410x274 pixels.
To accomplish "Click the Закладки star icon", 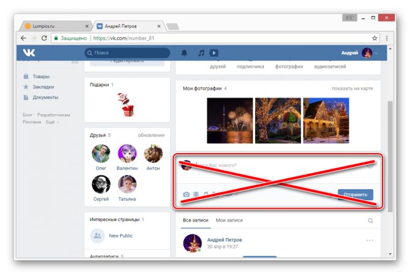I will point(26,87).
